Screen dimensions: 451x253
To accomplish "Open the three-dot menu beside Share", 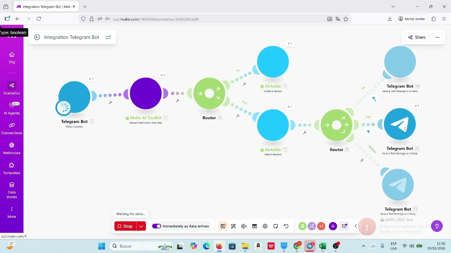I will [x=437, y=37].
